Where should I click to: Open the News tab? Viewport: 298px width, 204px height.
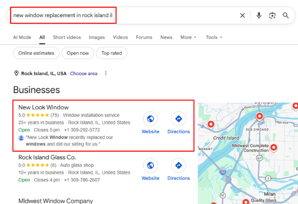pyautogui.click(x=166, y=38)
